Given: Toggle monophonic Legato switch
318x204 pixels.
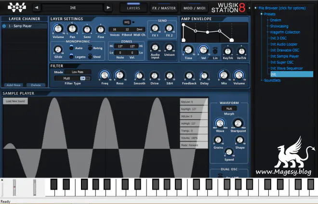Looking at the screenshot, I should tap(71, 56).
